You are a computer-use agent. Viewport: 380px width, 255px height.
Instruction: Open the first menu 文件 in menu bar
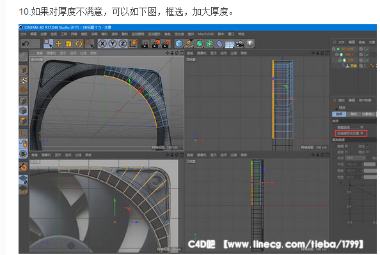[23, 34]
